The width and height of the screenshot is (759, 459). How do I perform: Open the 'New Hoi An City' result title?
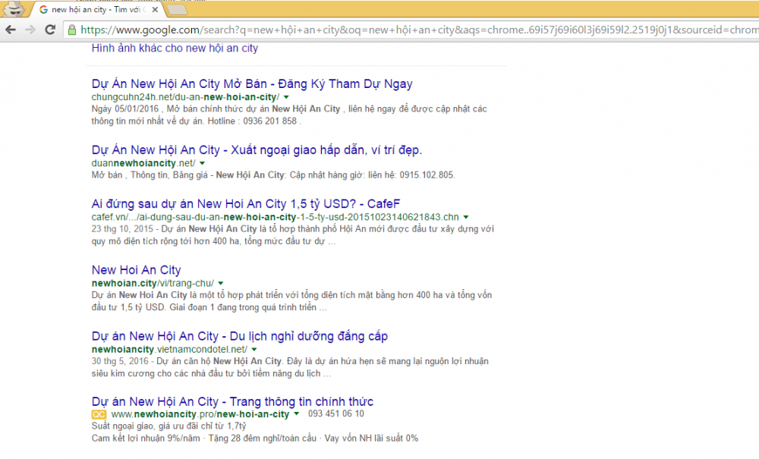point(137,270)
